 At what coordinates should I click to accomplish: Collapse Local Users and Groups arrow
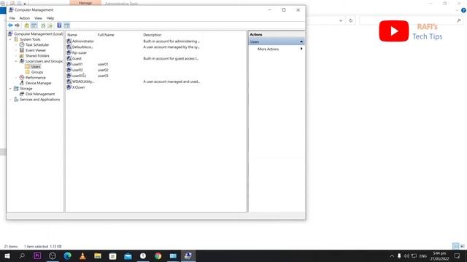tap(16, 61)
